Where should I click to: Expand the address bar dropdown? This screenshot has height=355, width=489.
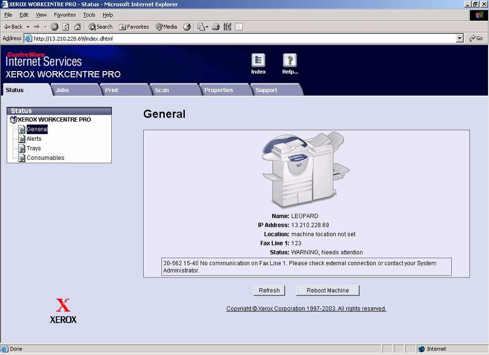tap(460, 39)
